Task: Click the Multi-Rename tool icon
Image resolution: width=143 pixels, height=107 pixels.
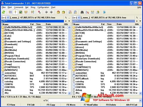Action: [87, 12]
